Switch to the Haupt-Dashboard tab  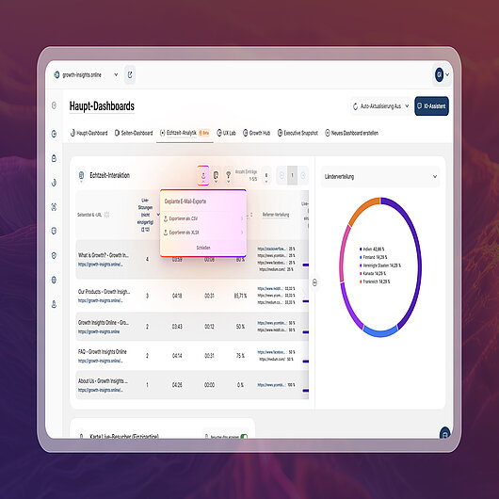[x=89, y=133]
